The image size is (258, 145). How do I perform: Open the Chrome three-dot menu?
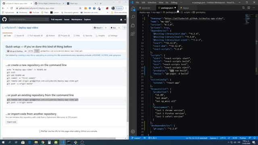(x=126, y=8)
